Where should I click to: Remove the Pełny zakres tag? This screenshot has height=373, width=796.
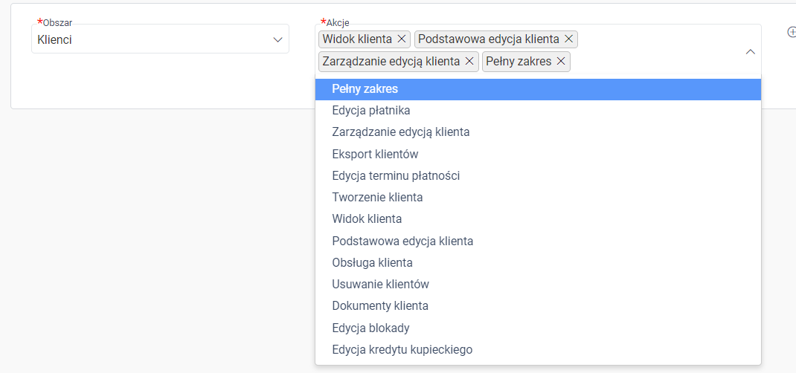click(x=560, y=62)
